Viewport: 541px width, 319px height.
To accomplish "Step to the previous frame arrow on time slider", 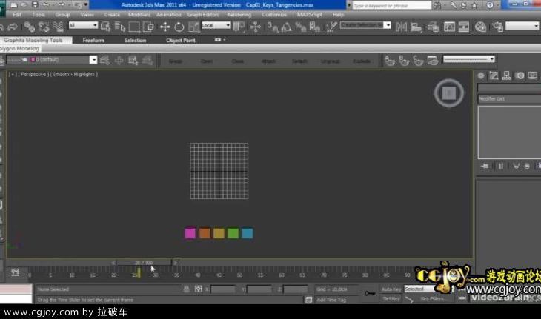I will tap(113, 263).
